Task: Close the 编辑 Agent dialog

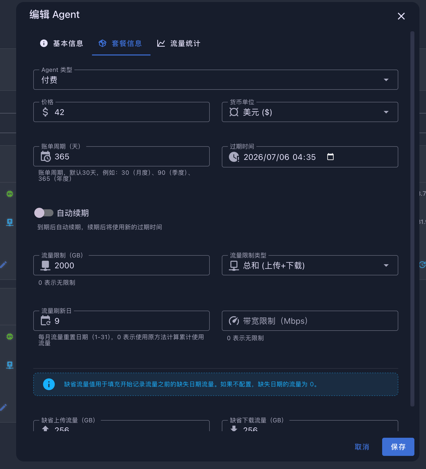Action: pos(401,16)
